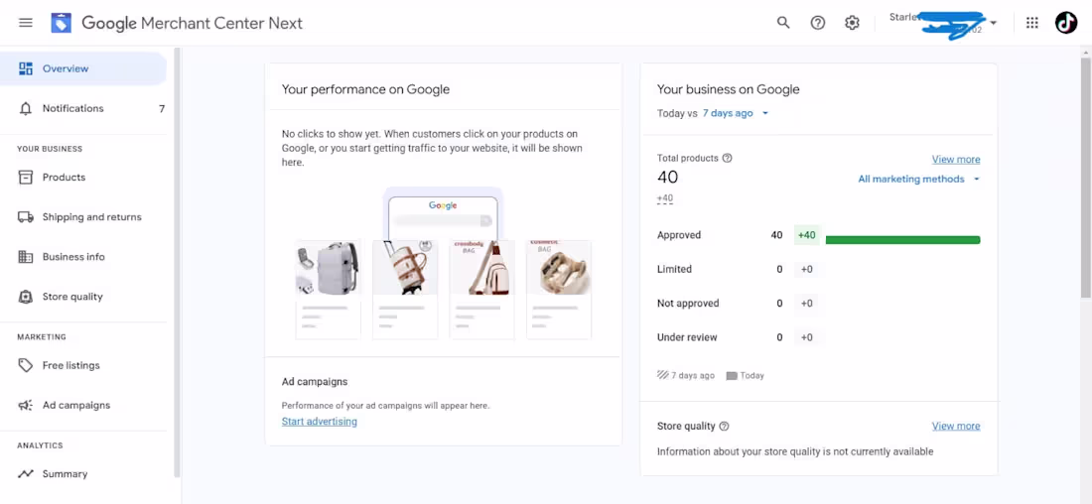Click the Ad campaigns megaphone icon

pyautogui.click(x=26, y=405)
